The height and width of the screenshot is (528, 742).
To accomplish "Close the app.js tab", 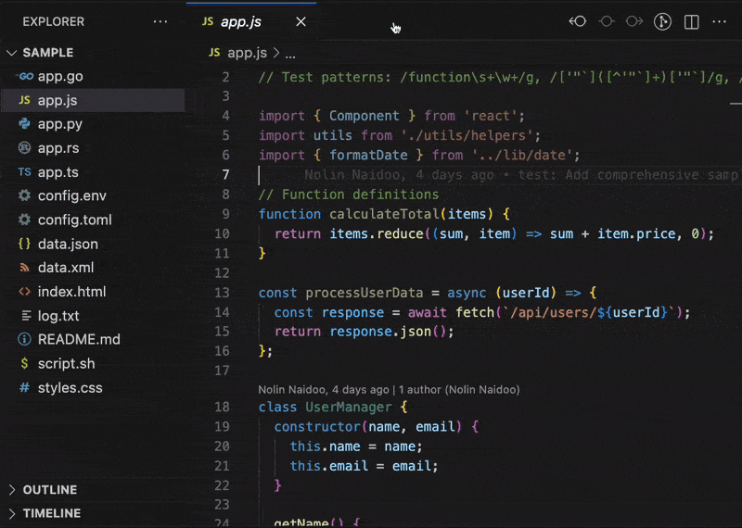I will click(x=301, y=21).
